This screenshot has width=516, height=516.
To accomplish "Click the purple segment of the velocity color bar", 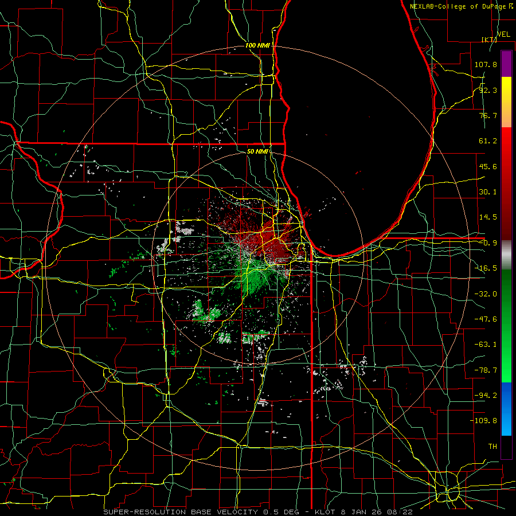I will (x=506, y=64).
